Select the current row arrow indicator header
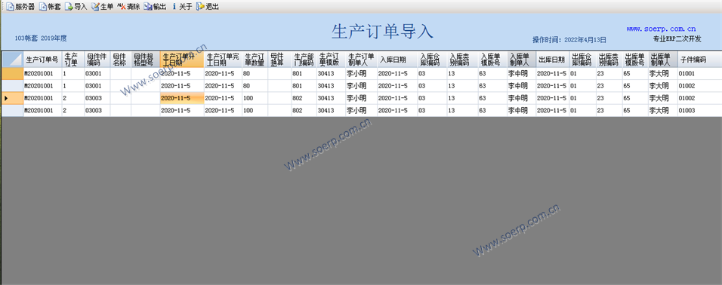The width and height of the screenshot is (722, 285). (12, 98)
